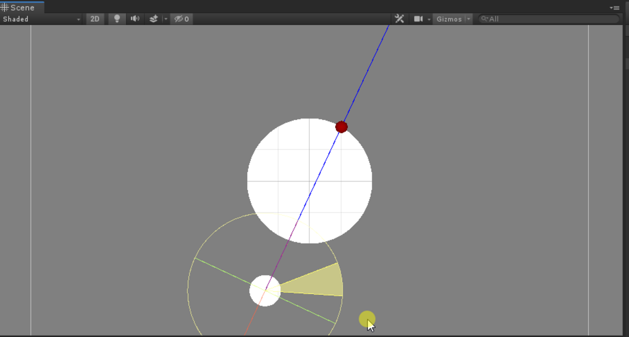Select the red sphere handle gizmo
629x337 pixels.
[x=342, y=126]
